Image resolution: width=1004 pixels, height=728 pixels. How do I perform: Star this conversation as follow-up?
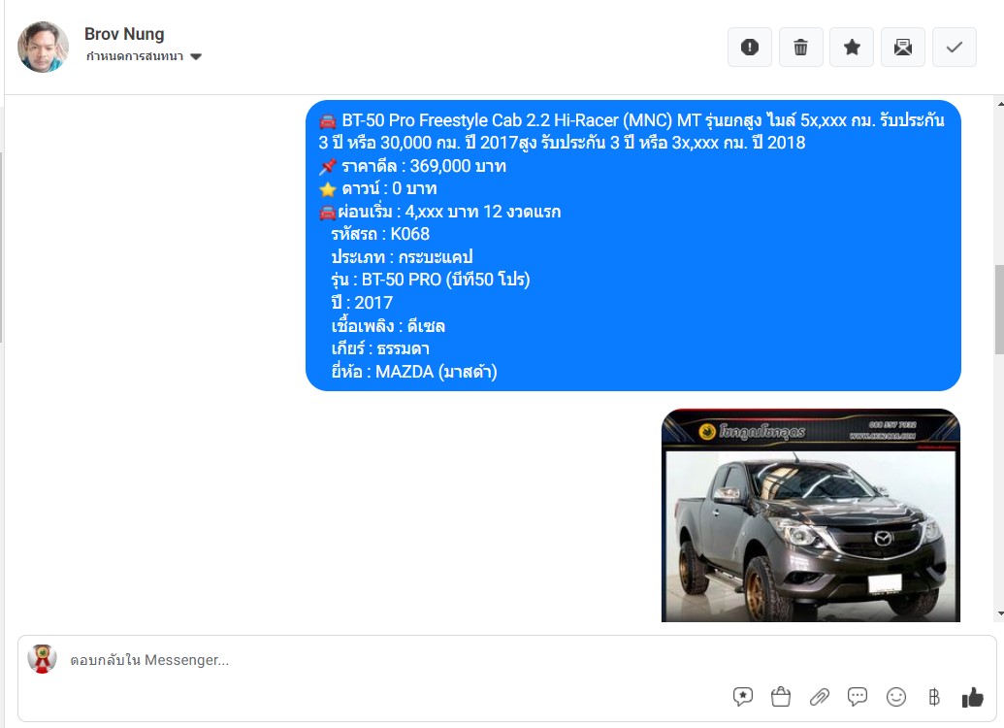click(x=852, y=47)
